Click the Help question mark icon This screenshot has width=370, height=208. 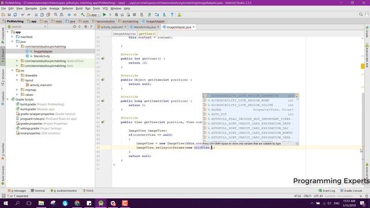tap(172, 14)
